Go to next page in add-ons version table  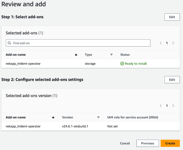(173, 106)
